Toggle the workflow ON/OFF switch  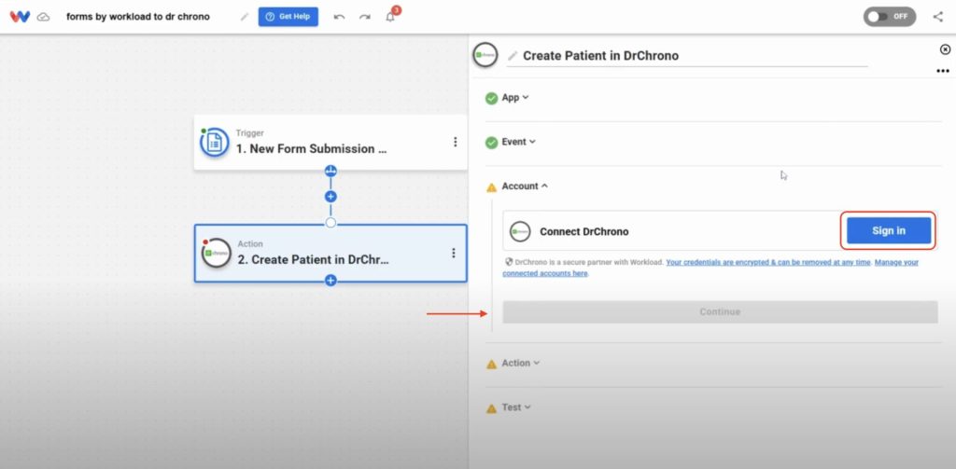point(889,17)
